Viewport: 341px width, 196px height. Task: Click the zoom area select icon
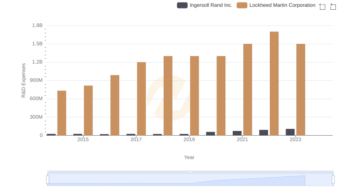point(322,6)
